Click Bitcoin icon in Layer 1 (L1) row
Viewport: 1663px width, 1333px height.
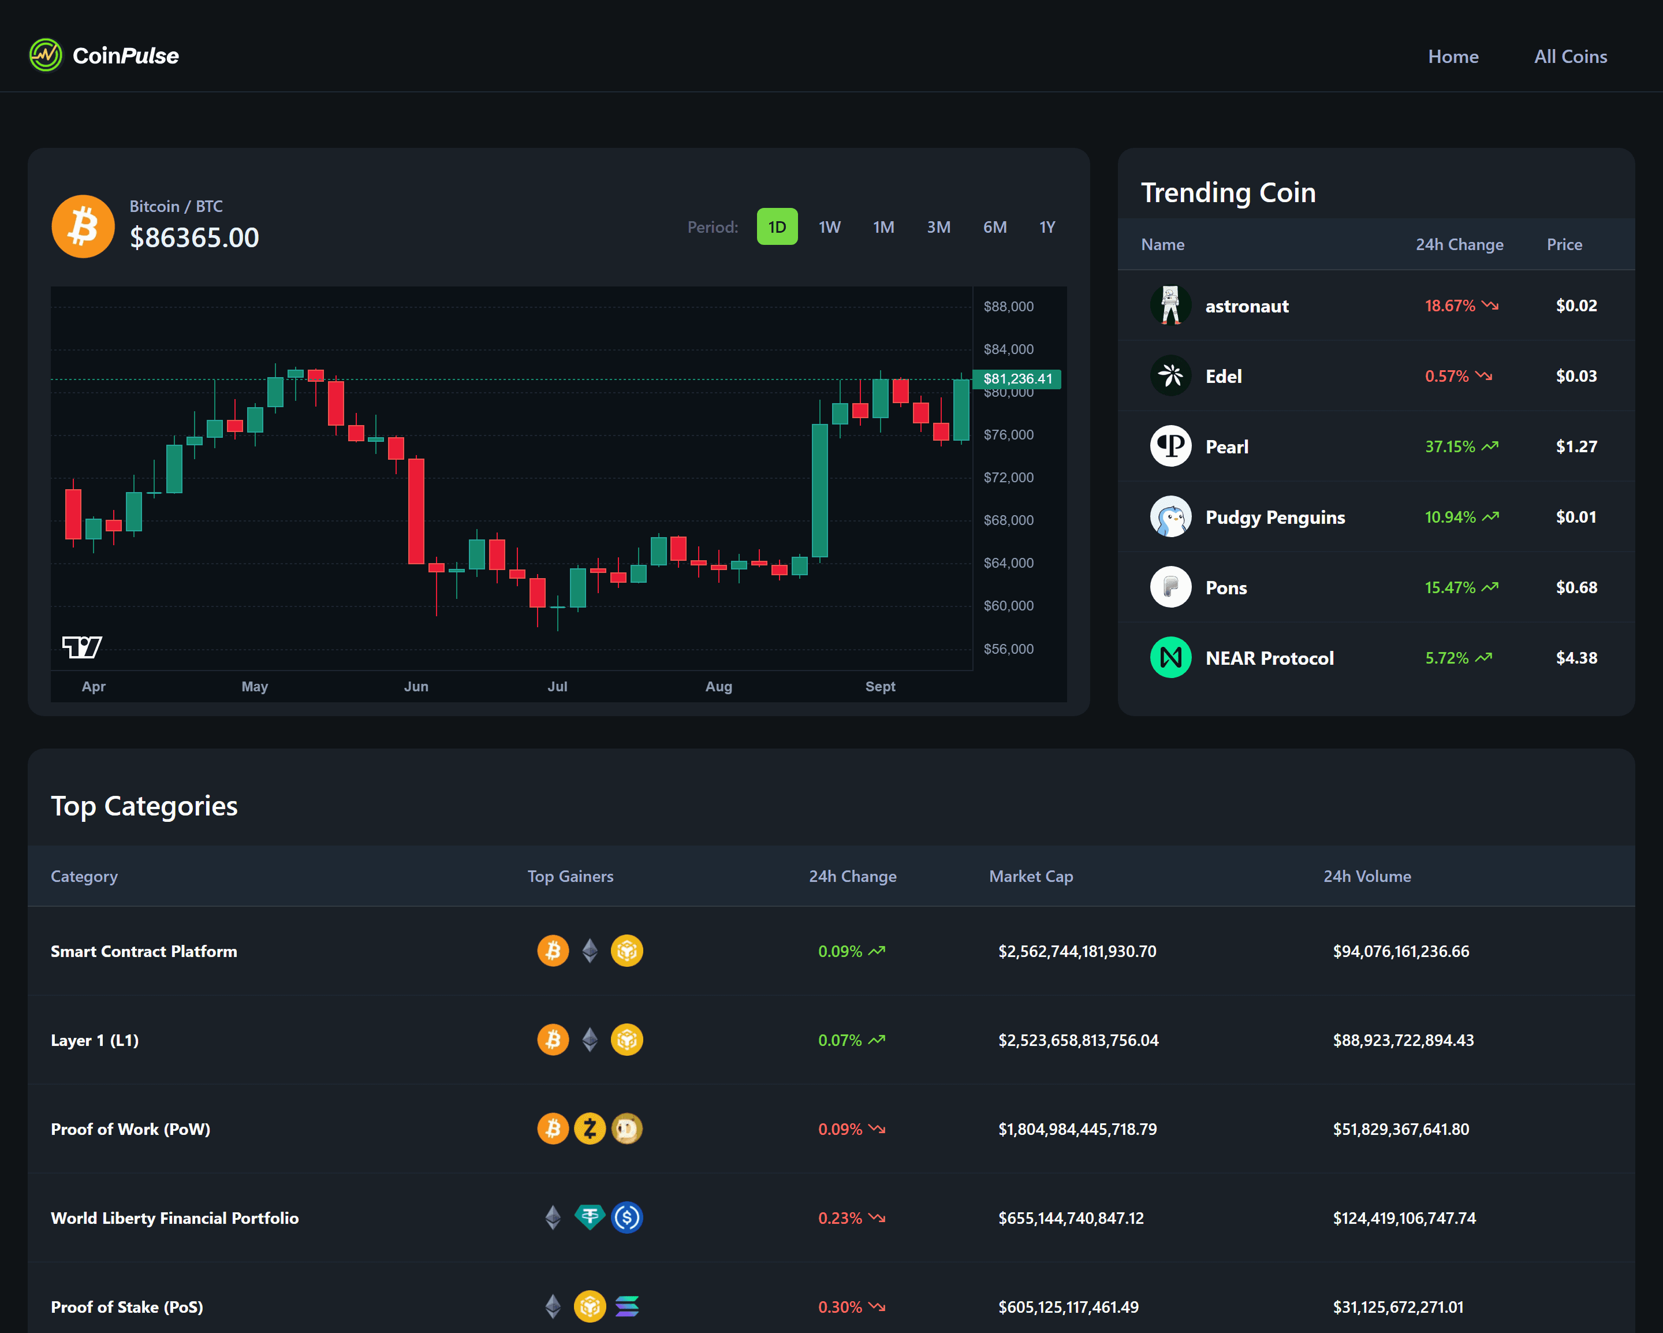pos(553,1040)
